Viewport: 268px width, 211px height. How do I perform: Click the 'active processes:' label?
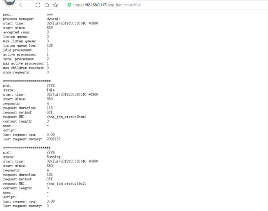pos(20,55)
